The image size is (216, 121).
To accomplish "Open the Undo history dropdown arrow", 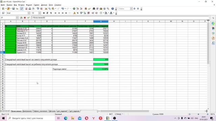I will click(x=65, y=9).
